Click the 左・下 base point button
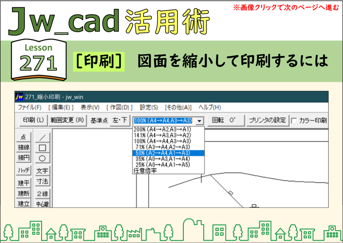This screenshot has width=343, height=243. [120, 120]
